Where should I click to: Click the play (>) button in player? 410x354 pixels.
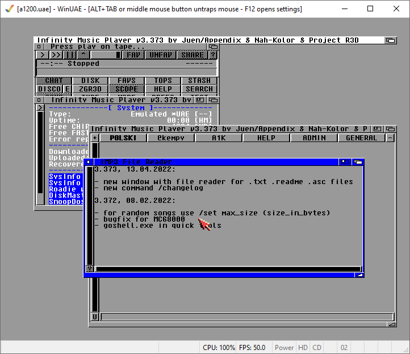coord(42,55)
